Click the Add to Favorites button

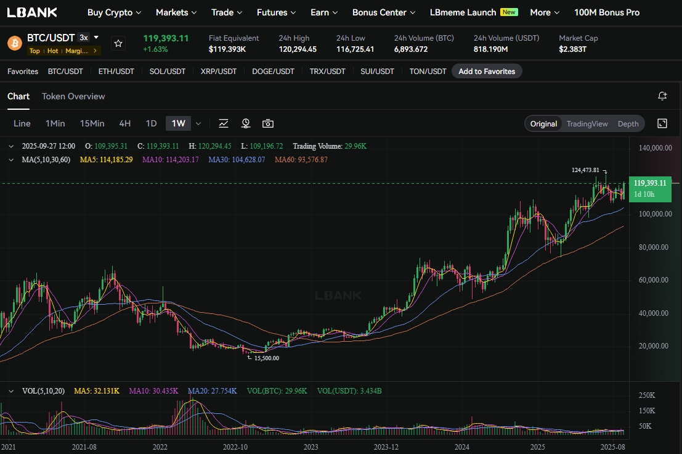pyautogui.click(x=487, y=72)
